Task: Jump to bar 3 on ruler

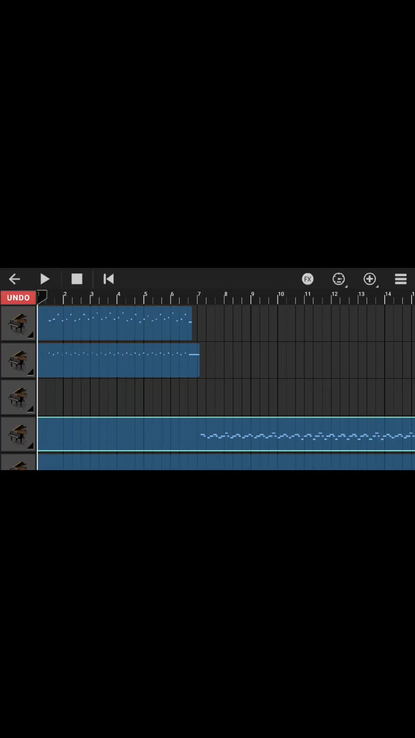Action: coord(92,294)
